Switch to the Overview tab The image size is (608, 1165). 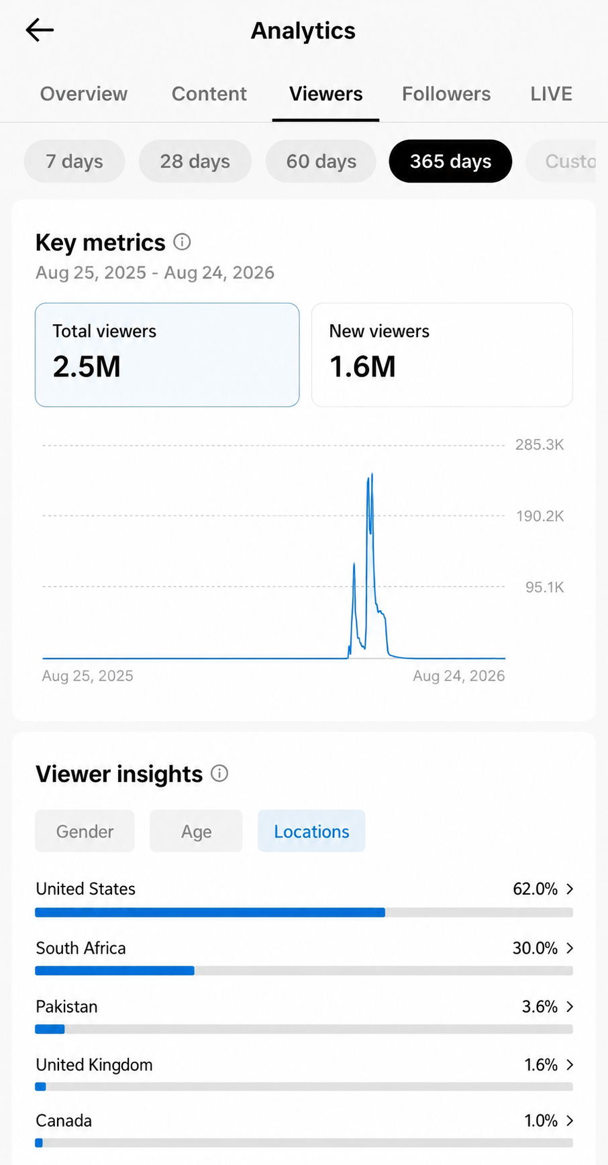click(x=84, y=94)
